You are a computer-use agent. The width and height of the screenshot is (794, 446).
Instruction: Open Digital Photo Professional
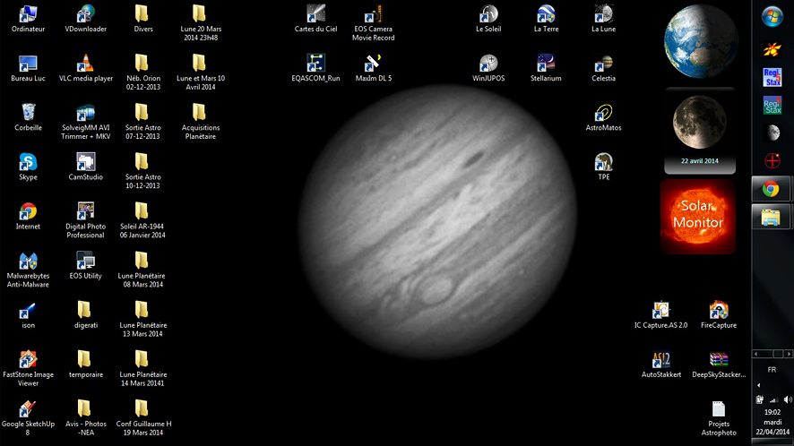(85, 220)
